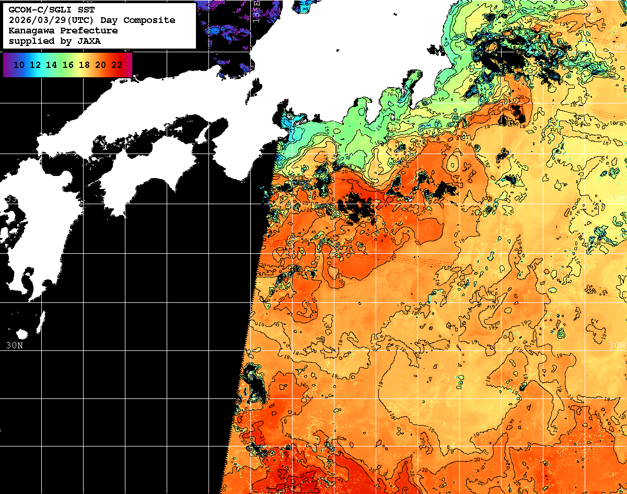This screenshot has height=494, width=627.
Task: Click the "supplied by JAXA" credit line
Action: click(54, 41)
